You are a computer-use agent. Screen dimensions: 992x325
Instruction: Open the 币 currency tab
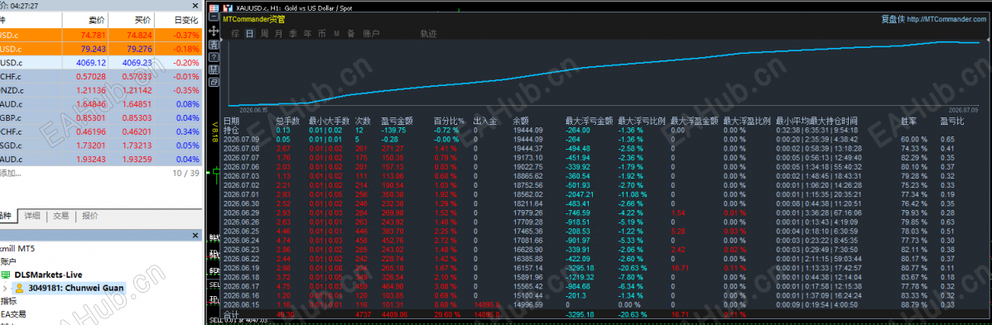tap(322, 34)
